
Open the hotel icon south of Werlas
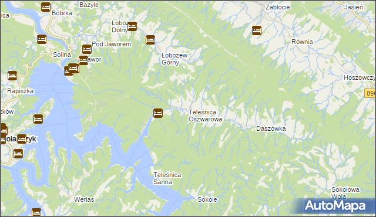tap(36, 212)
